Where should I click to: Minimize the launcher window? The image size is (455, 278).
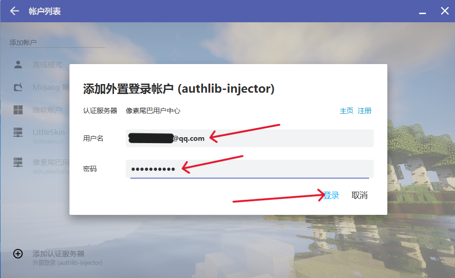point(422,11)
